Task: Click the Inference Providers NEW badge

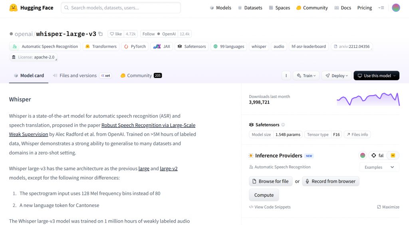Action: 309,156
